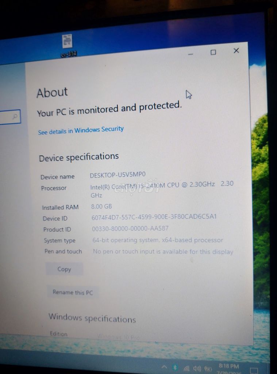Viewport: 277px width, 374px height.
Task: Click the Device ID label
Action: (55, 218)
